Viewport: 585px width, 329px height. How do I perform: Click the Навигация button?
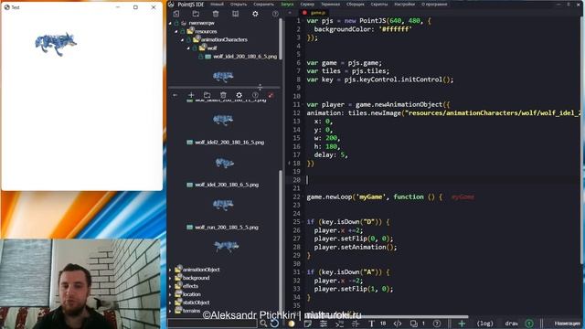(567, 324)
